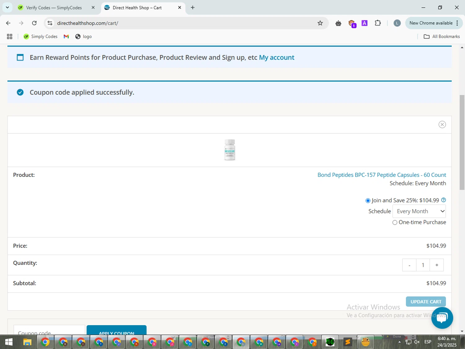Click into the Coupon code field
Image resolution: width=465 pixels, height=349 pixels.
(x=49, y=330)
